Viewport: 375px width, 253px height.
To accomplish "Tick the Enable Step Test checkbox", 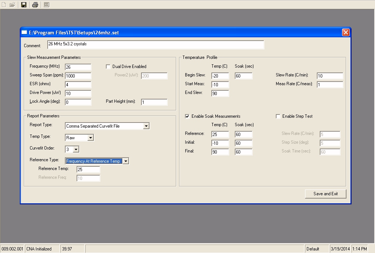I will [x=278, y=116].
